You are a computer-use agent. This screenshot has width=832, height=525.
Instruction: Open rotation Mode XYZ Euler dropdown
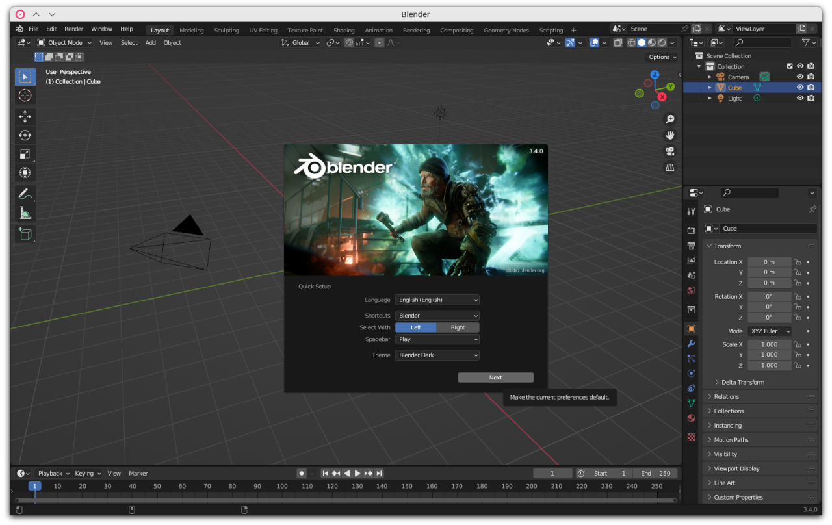pyautogui.click(x=770, y=331)
